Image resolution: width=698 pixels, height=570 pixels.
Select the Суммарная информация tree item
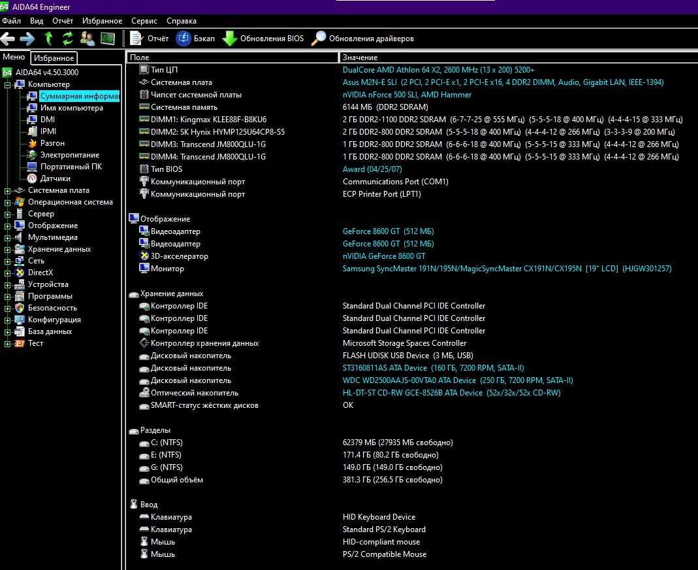click(x=79, y=96)
